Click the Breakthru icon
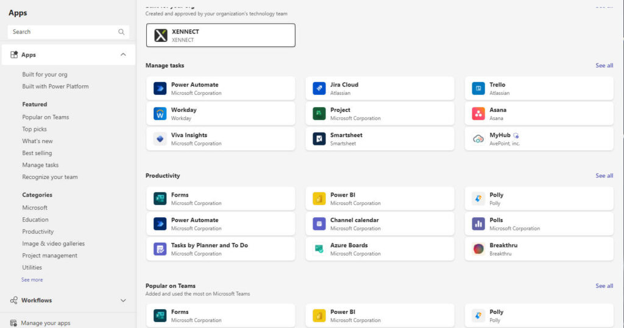624x328 pixels. 478,249
